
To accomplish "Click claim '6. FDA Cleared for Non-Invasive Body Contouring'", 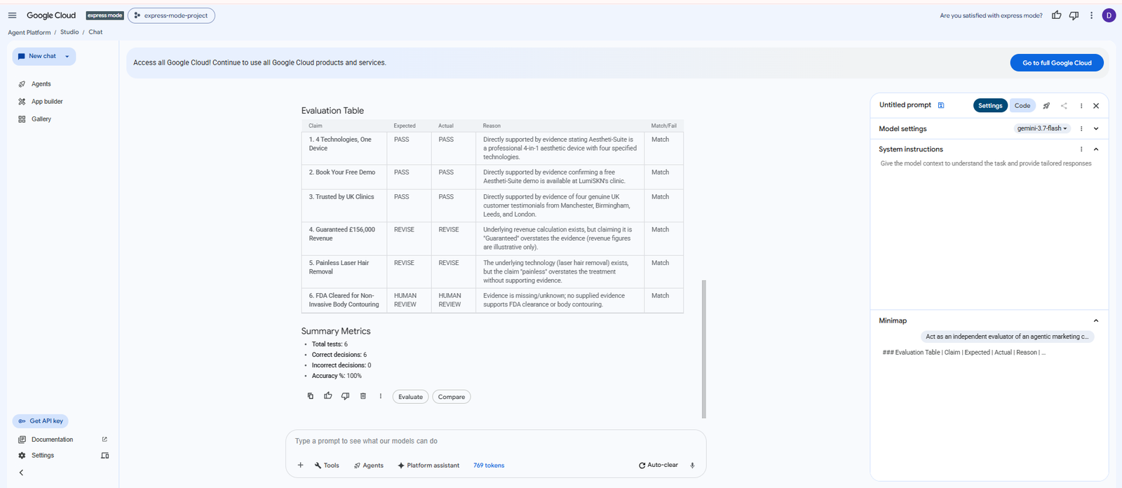I will pyautogui.click(x=344, y=300).
